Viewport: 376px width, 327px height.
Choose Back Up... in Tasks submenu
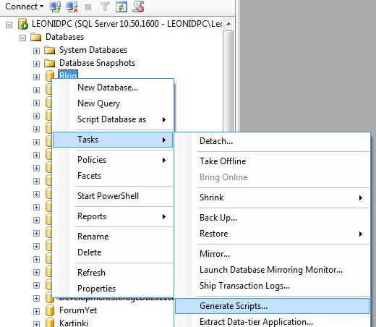(273, 218)
